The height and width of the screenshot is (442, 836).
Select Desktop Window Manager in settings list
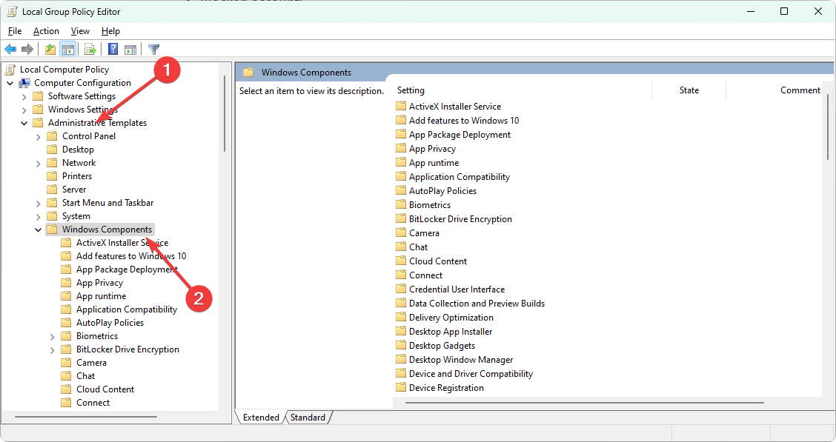tap(461, 360)
